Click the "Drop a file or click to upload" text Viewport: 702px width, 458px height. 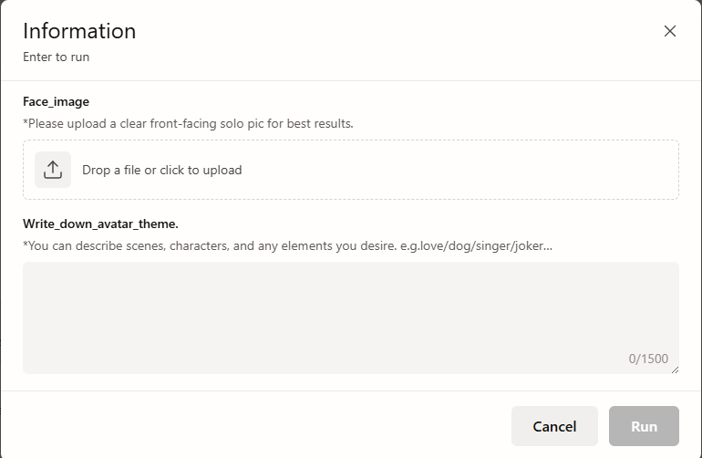(x=162, y=171)
